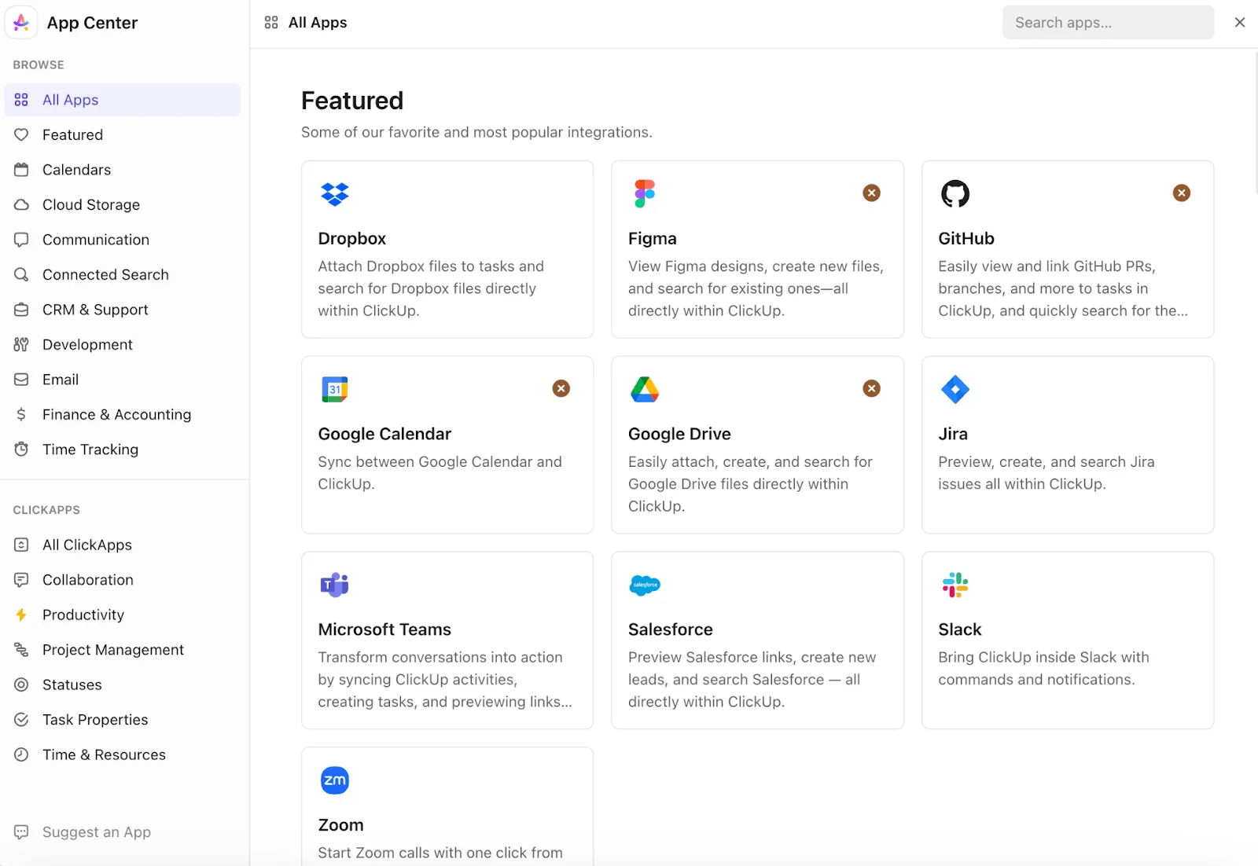Click the grid icon beside All Apps header

click(271, 23)
